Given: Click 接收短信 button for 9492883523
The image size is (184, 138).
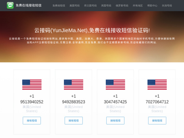Looking at the screenshot, I should (x=74, y=121).
